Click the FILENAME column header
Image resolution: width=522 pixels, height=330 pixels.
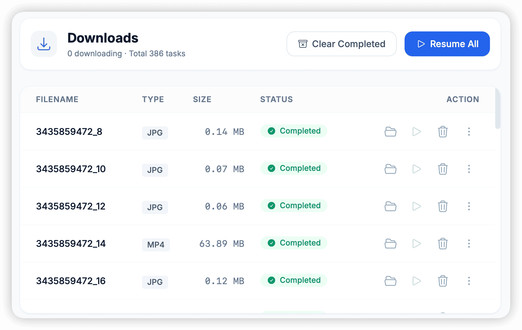point(57,99)
